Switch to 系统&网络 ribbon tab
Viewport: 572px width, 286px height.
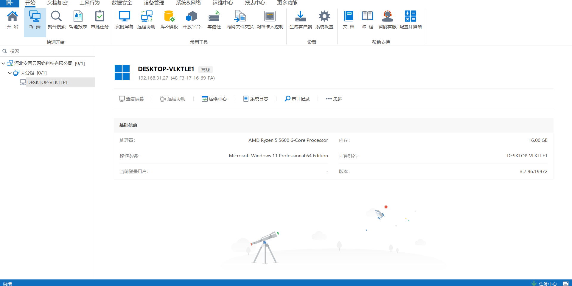pyautogui.click(x=188, y=3)
